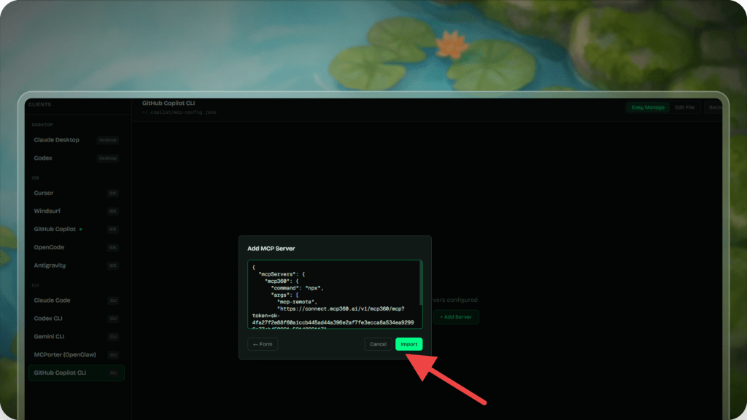This screenshot has height=420, width=747.
Task: Switch to the Edit File tab
Action: click(x=684, y=107)
